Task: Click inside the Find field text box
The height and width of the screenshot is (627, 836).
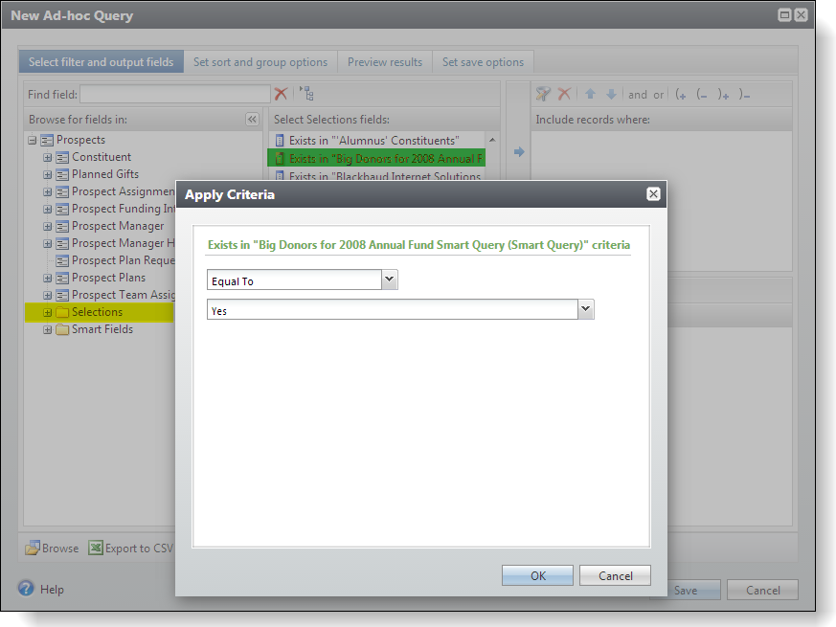Action: 174,94
